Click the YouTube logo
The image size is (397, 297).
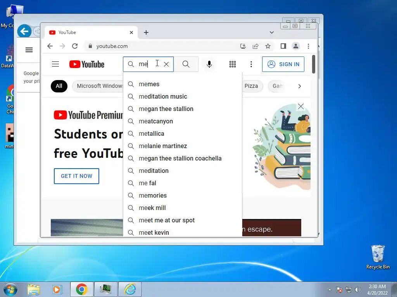click(87, 64)
